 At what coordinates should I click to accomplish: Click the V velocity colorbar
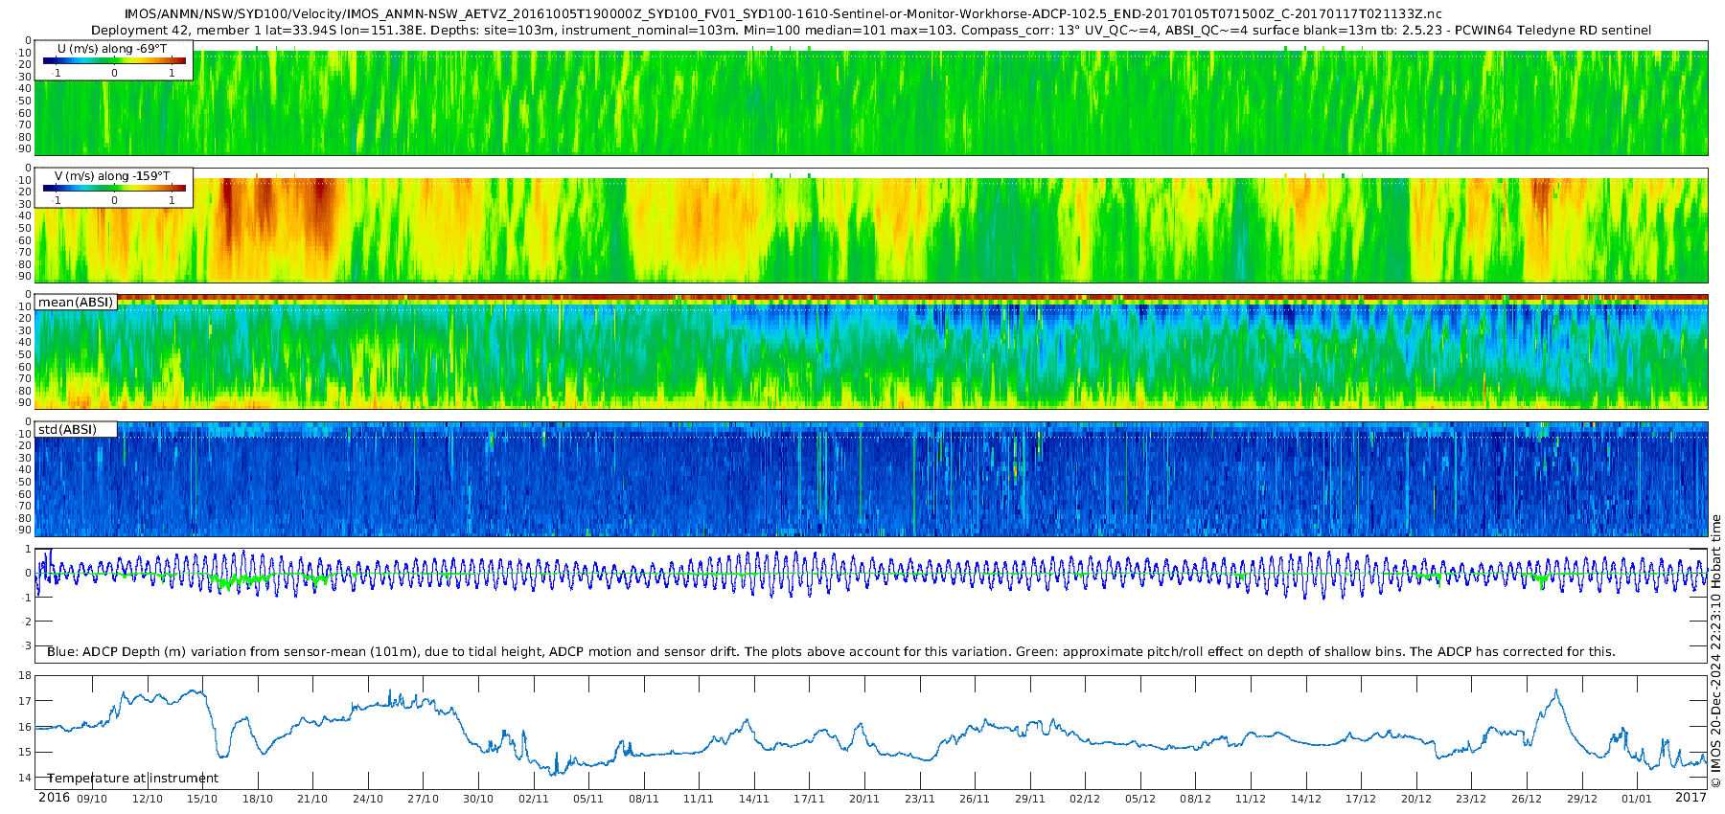pos(114,188)
